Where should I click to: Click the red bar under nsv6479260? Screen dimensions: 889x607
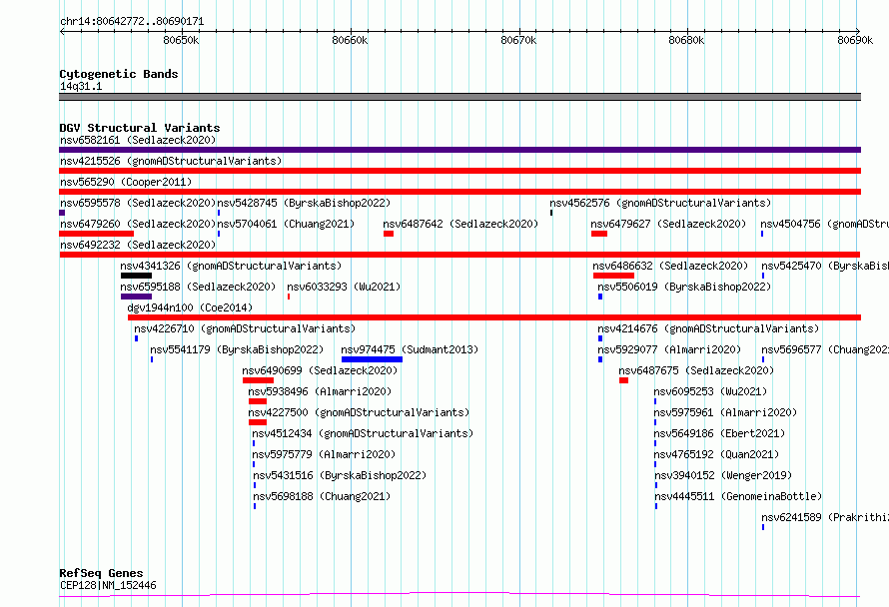(x=96, y=234)
